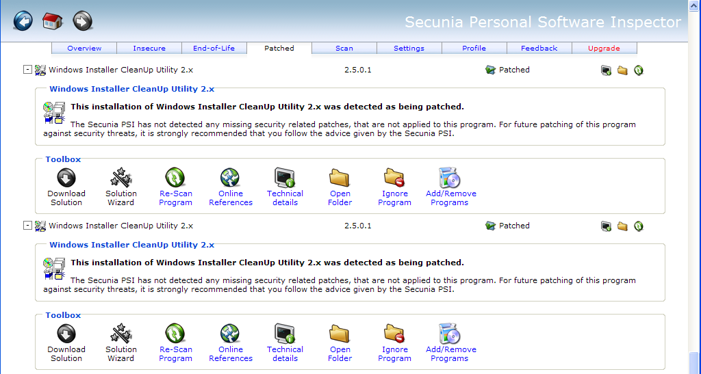Go forward with the grey arrow button
The image size is (701, 374).
pos(82,21)
